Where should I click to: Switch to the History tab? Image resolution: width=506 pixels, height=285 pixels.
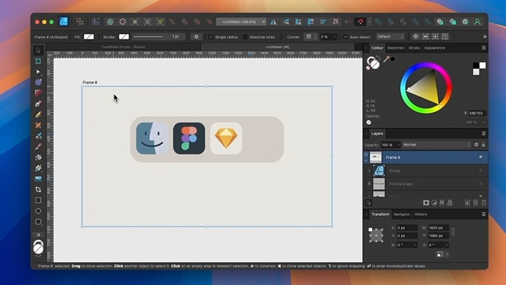pos(420,214)
